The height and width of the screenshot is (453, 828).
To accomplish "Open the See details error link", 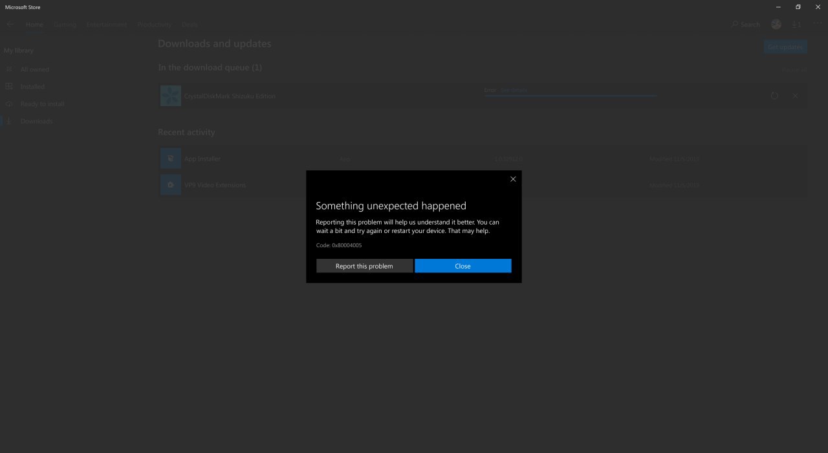I will 514,90.
